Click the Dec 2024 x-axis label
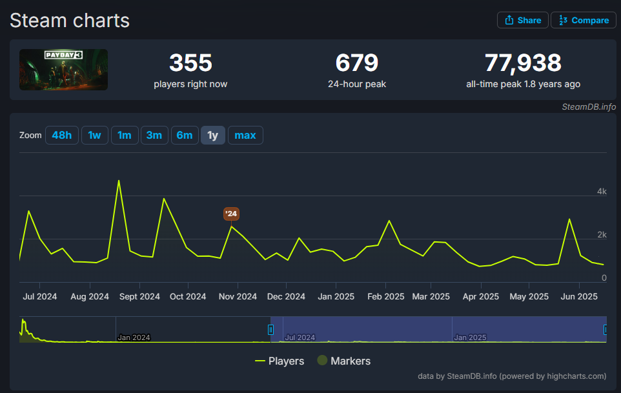This screenshot has width=621, height=393. click(x=286, y=296)
